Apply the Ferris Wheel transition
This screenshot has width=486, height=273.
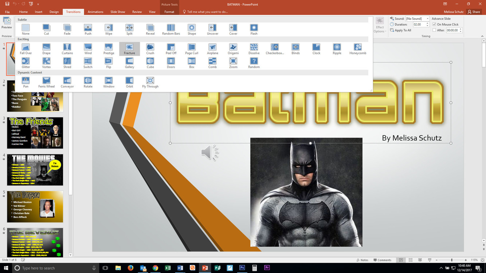coord(46,82)
